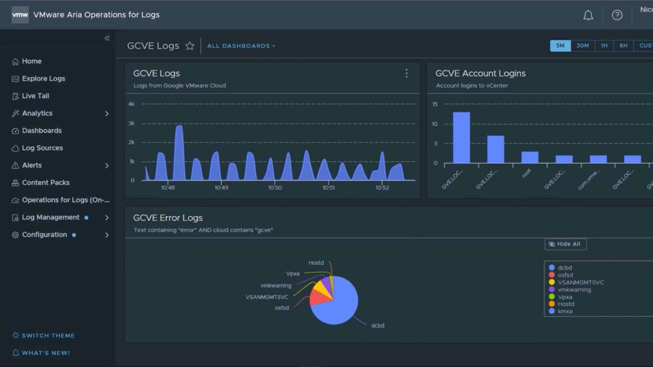Collapse the sidebar with double chevron icon
Viewport: 653px width, 367px height.
pos(107,38)
